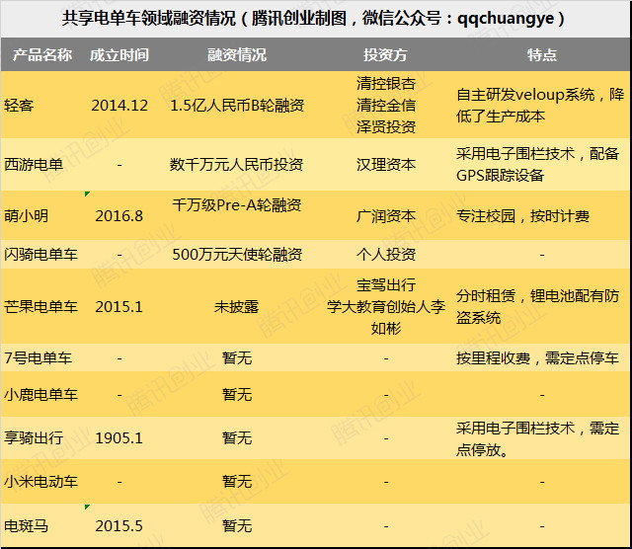Viewport: 632px width, 549px height.
Task: Select the 特点 column header
Action: pyautogui.click(x=542, y=55)
